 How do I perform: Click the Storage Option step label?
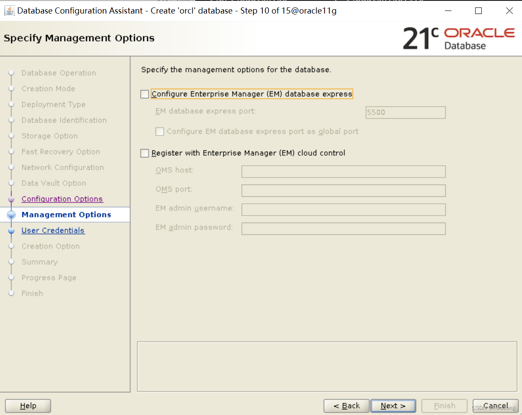pos(49,136)
